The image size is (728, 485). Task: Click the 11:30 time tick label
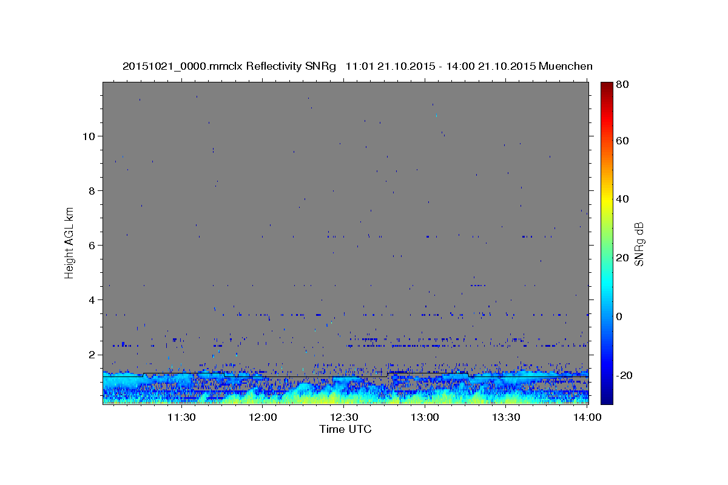(181, 417)
